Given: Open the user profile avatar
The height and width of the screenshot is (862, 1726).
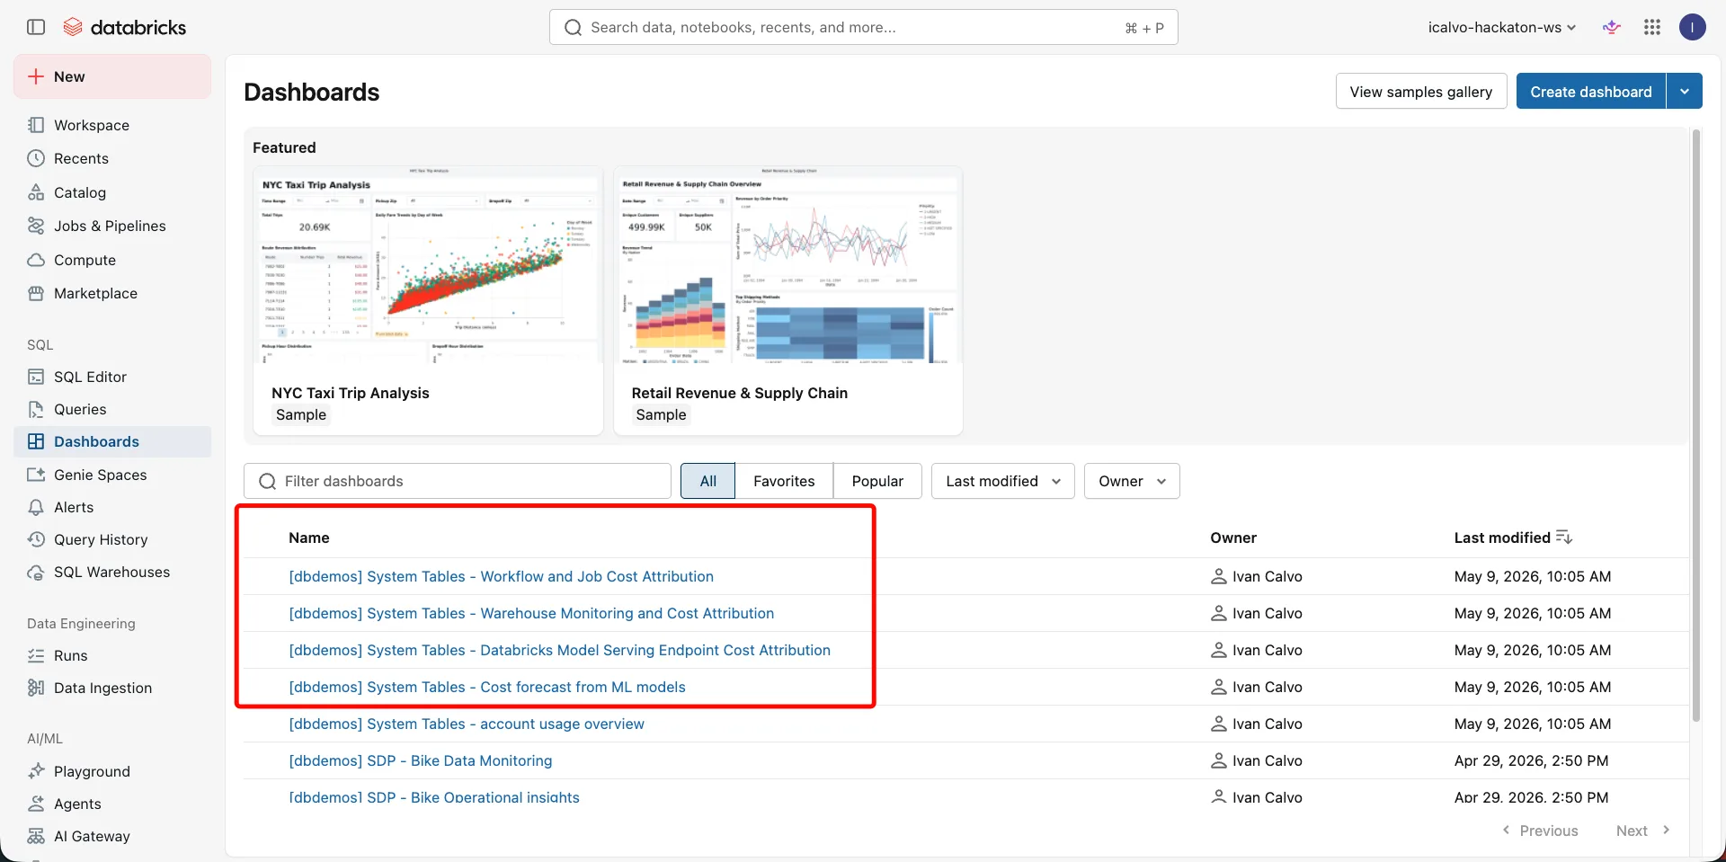Looking at the screenshot, I should 1693,27.
